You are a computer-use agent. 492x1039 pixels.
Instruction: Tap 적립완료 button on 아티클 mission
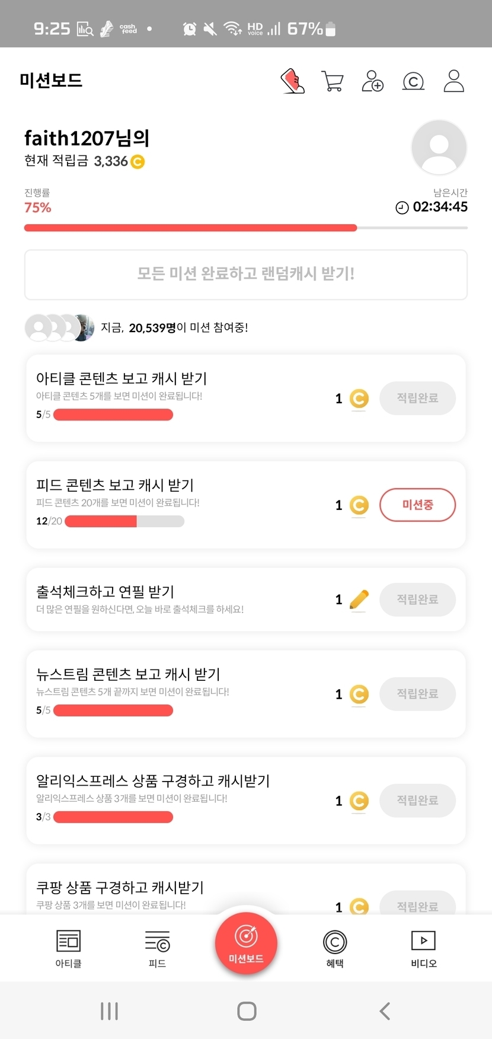click(417, 398)
